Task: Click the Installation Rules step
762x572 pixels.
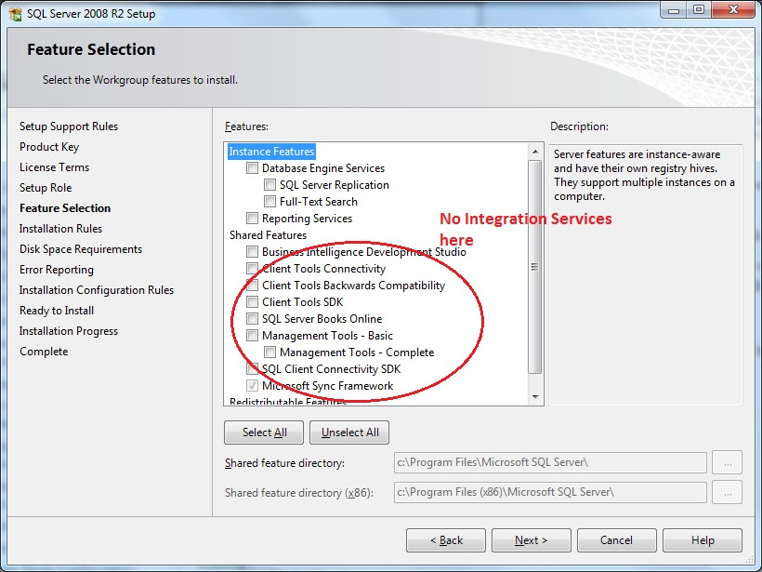Action: (x=60, y=229)
